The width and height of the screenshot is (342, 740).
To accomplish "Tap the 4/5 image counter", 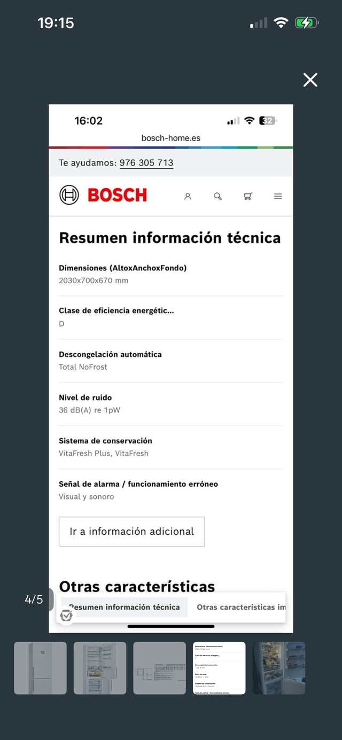I will [34, 599].
